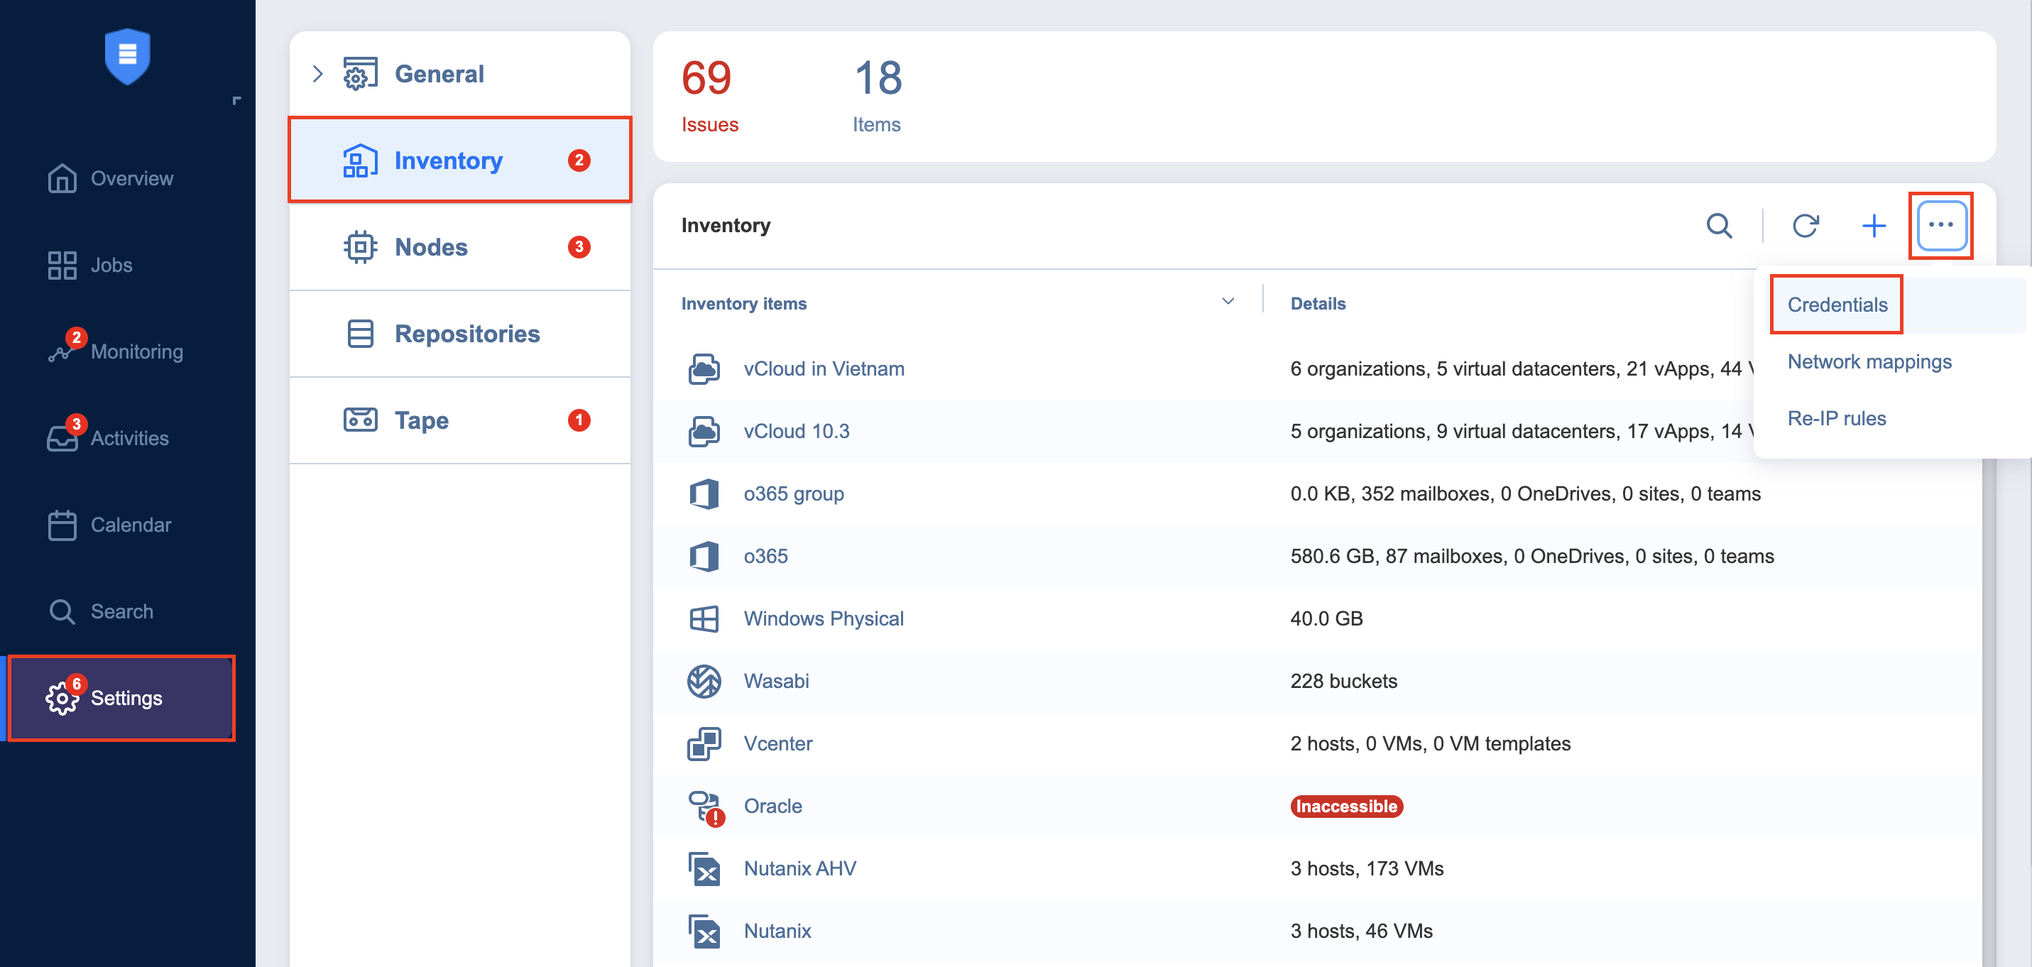Refresh the inventory list
2032x967 pixels.
tap(1805, 226)
